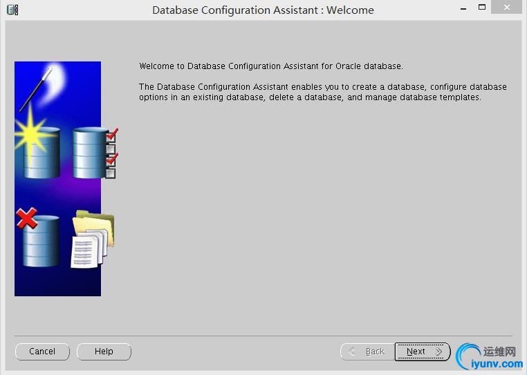This screenshot has width=527, height=375.
Task: Minimize the Database Configuration Assistant window
Action: click(463, 9)
